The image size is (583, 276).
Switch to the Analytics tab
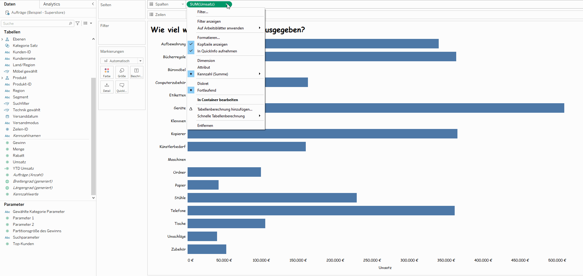click(x=52, y=4)
